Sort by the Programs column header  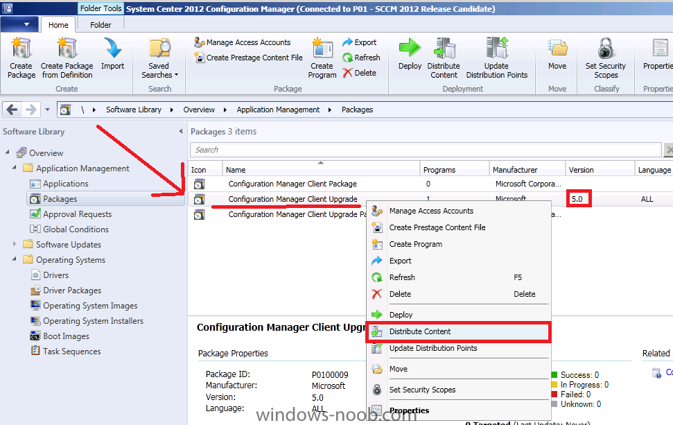pyautogui.click(x=455, y=169)
